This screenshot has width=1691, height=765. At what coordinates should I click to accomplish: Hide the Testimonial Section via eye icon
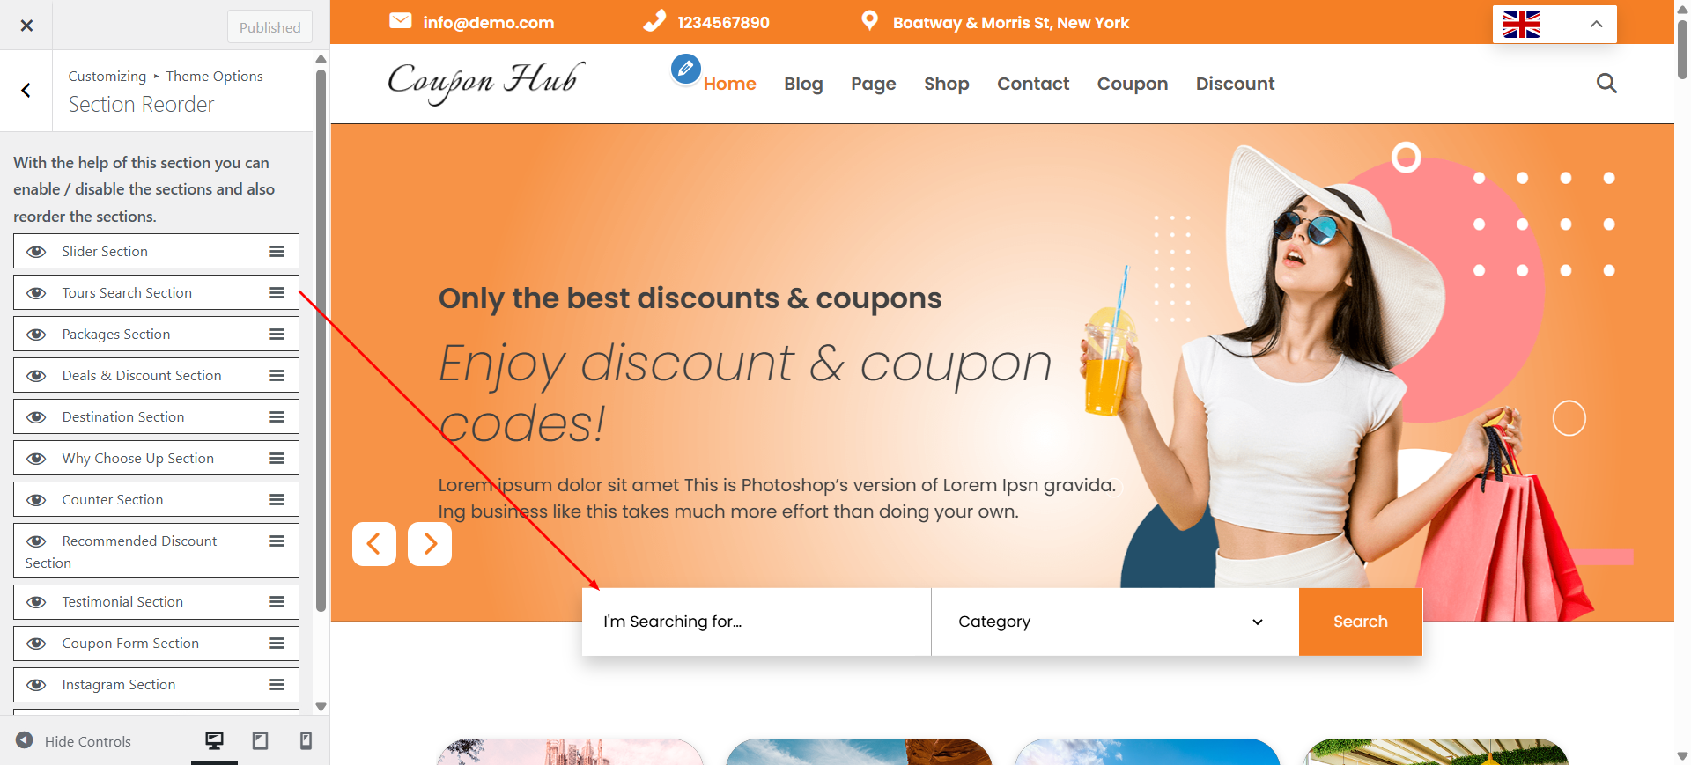tap(36, 602)
